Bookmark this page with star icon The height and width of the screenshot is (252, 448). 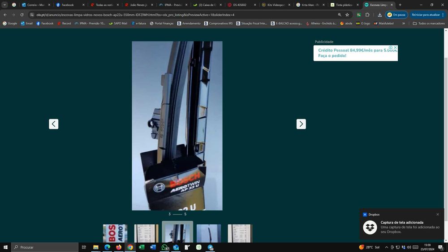click(347, 15)
